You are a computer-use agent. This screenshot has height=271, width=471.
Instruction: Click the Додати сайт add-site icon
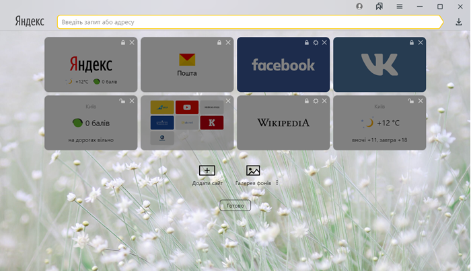(x=207, y=170)
